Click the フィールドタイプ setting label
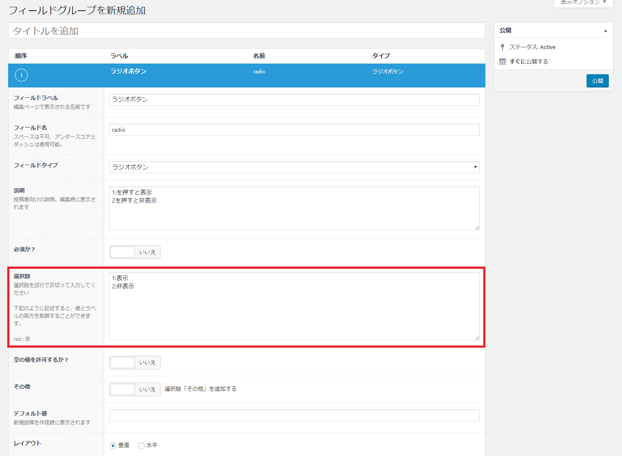 click(36, 165)
